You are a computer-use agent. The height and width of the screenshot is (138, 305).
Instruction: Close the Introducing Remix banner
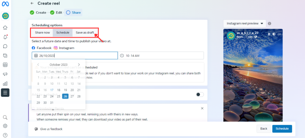(x=202, y=108)
